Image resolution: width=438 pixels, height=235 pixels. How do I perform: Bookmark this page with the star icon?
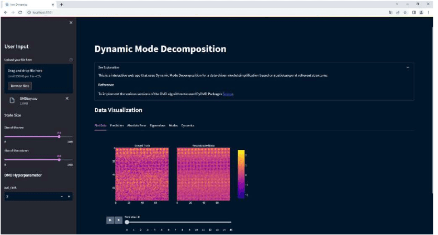[405, 12]
